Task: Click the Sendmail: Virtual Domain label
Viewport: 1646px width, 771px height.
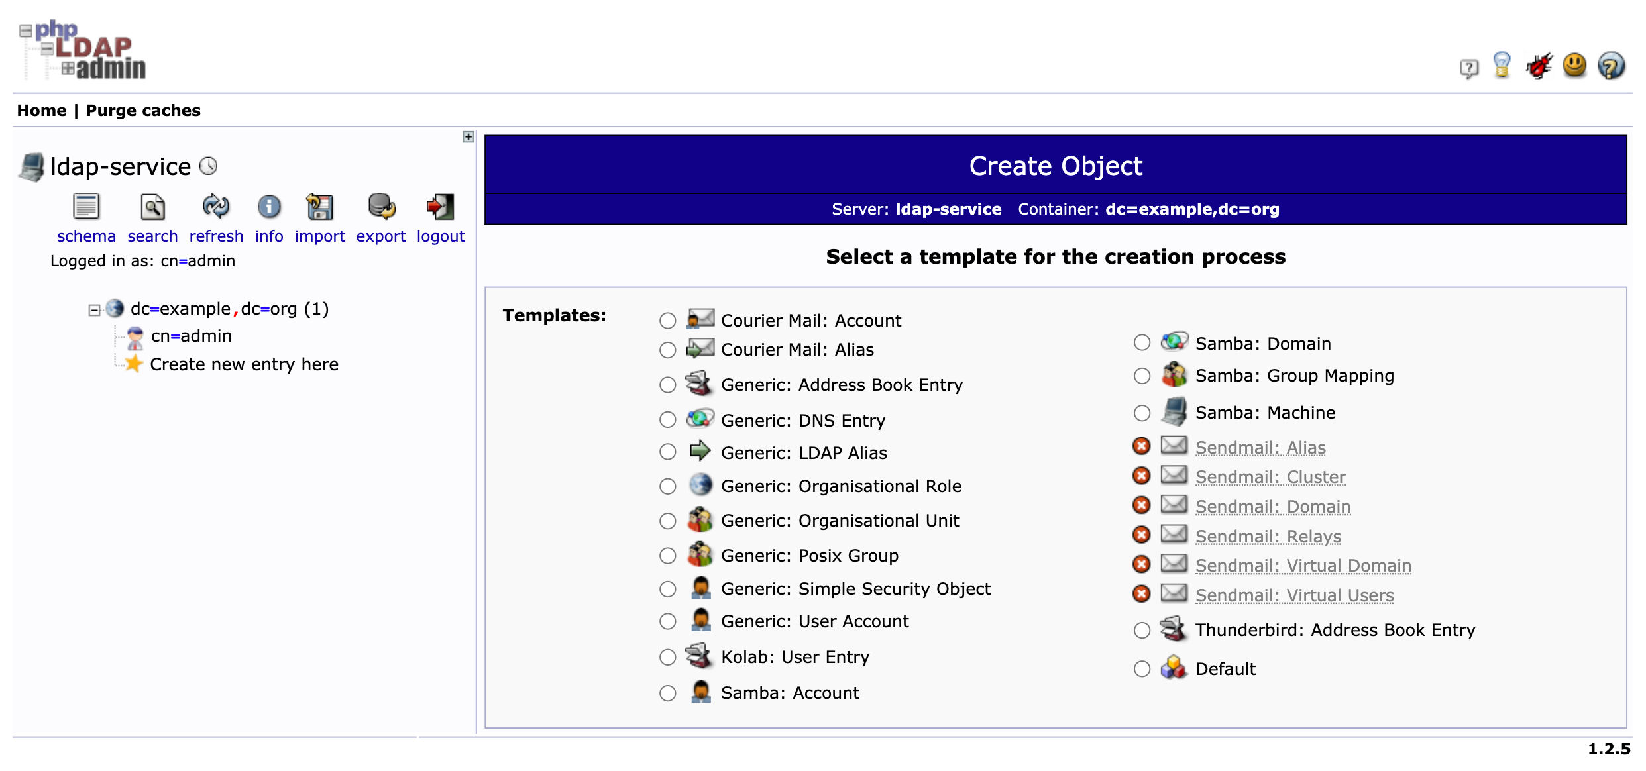Action: [1303, 566]
